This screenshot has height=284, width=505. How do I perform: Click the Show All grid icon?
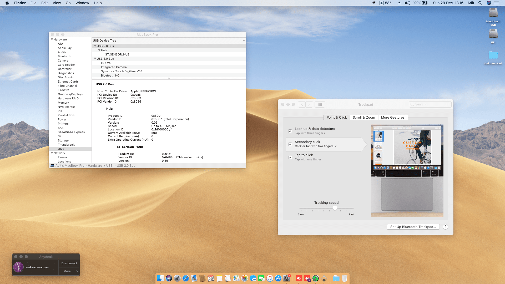tap(320, 104)
